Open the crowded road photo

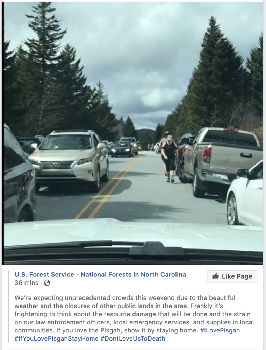(x=133, y=133)
